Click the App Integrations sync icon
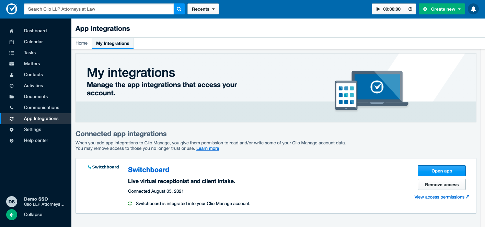Screen dimensions: 485x227 [x=12, y=119]
